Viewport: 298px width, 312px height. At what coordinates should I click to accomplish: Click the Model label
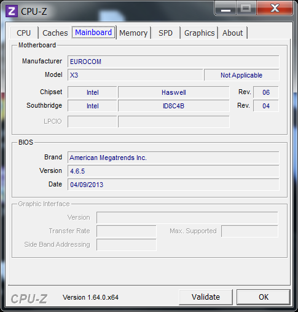(x=53, y=74)
